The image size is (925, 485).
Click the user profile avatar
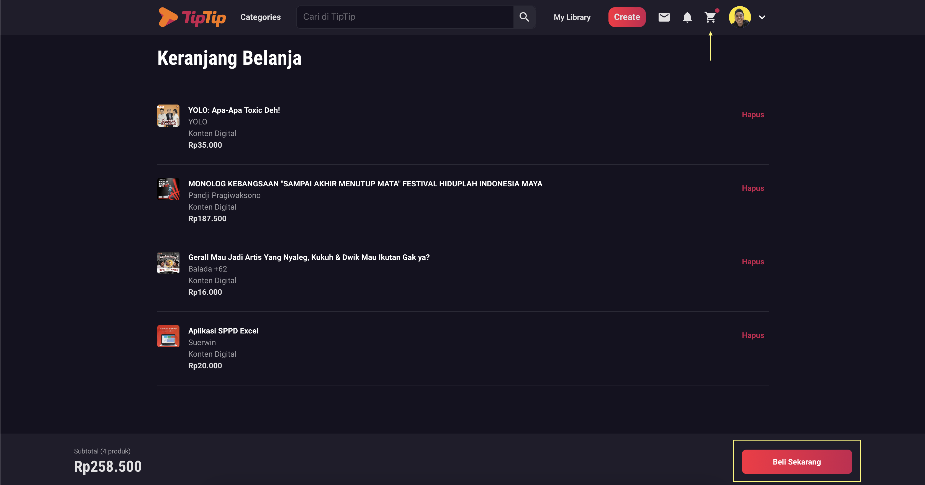click(740, 17)
